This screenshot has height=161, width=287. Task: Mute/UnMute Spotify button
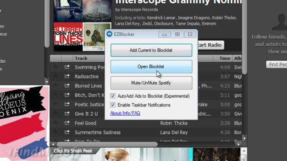click(151, 83)
